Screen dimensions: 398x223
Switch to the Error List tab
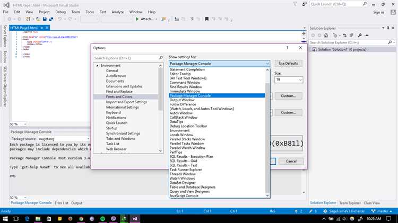[x=62, y=203]
